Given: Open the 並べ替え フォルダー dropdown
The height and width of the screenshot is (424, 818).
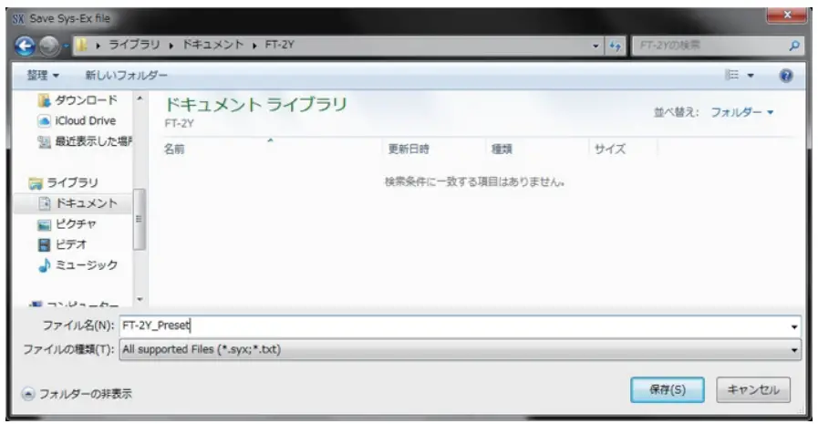Looking at the screenshot, I should pos(741,112).
